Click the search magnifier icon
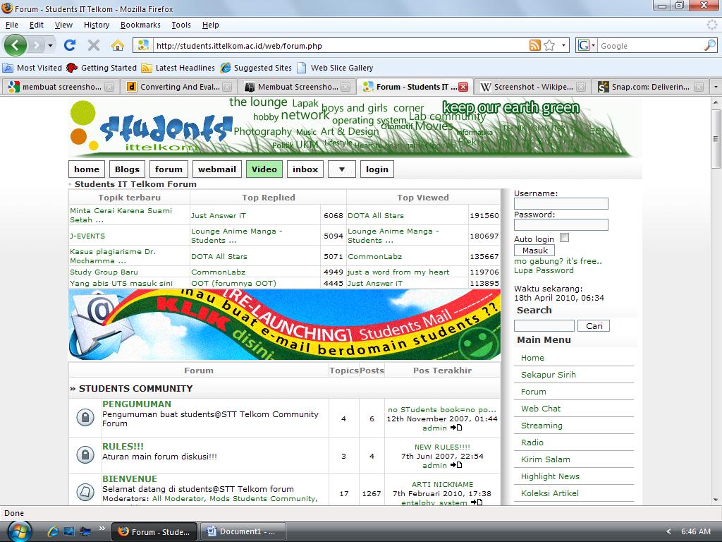Screen dimensions: 722x542 click(x=710, y=45)
